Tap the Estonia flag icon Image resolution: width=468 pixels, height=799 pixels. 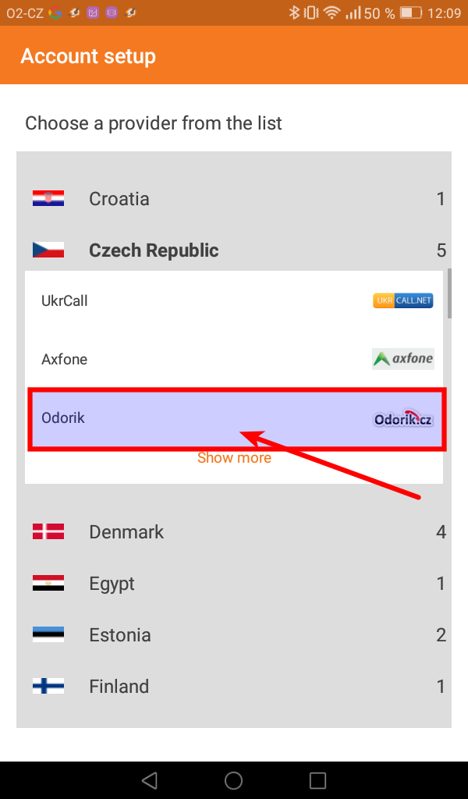pos(48,635)
